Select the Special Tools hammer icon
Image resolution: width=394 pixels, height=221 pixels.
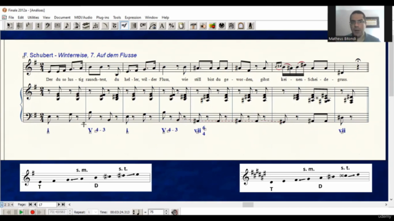pyautogui.click(x=193, y=26)
